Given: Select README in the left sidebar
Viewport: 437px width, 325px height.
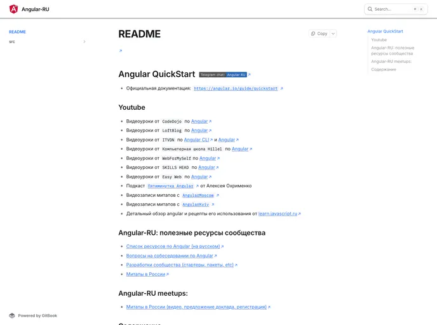Looking at the screenshot, I should click(17, 32).
